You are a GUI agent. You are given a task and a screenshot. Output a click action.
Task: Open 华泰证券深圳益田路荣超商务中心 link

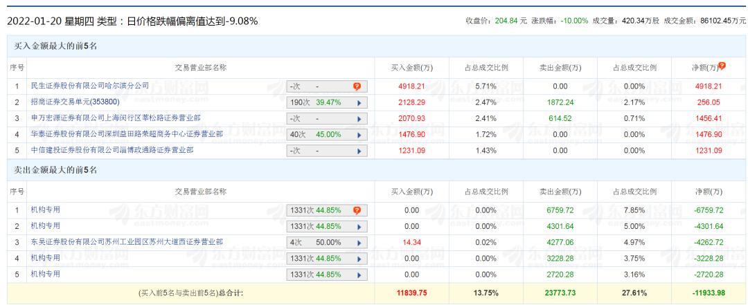127,134
